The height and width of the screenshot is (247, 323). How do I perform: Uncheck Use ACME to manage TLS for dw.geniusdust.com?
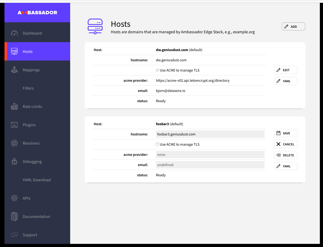pos(157,70)
